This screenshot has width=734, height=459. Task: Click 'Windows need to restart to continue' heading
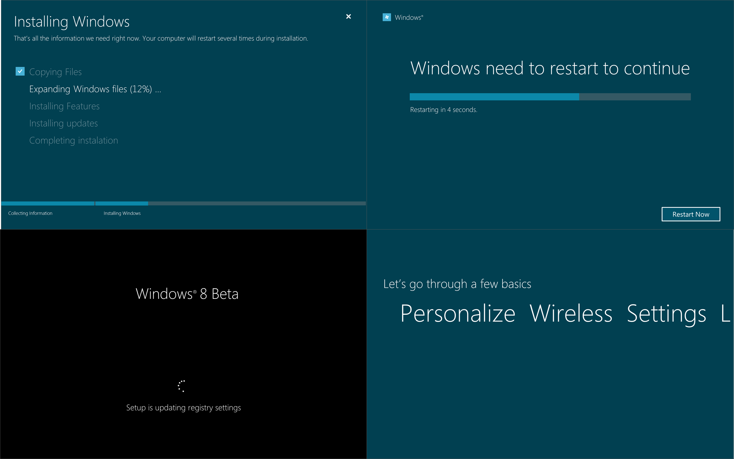pyautogui.click(x=550, y=68)
